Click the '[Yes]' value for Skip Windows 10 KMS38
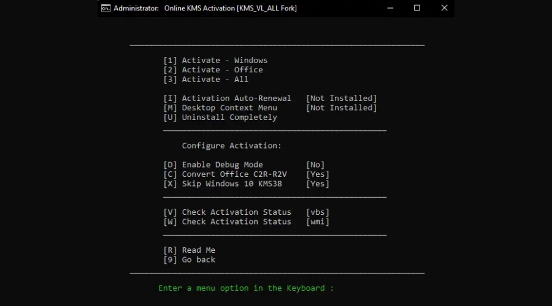552x306 pixels. pos(318,184)
